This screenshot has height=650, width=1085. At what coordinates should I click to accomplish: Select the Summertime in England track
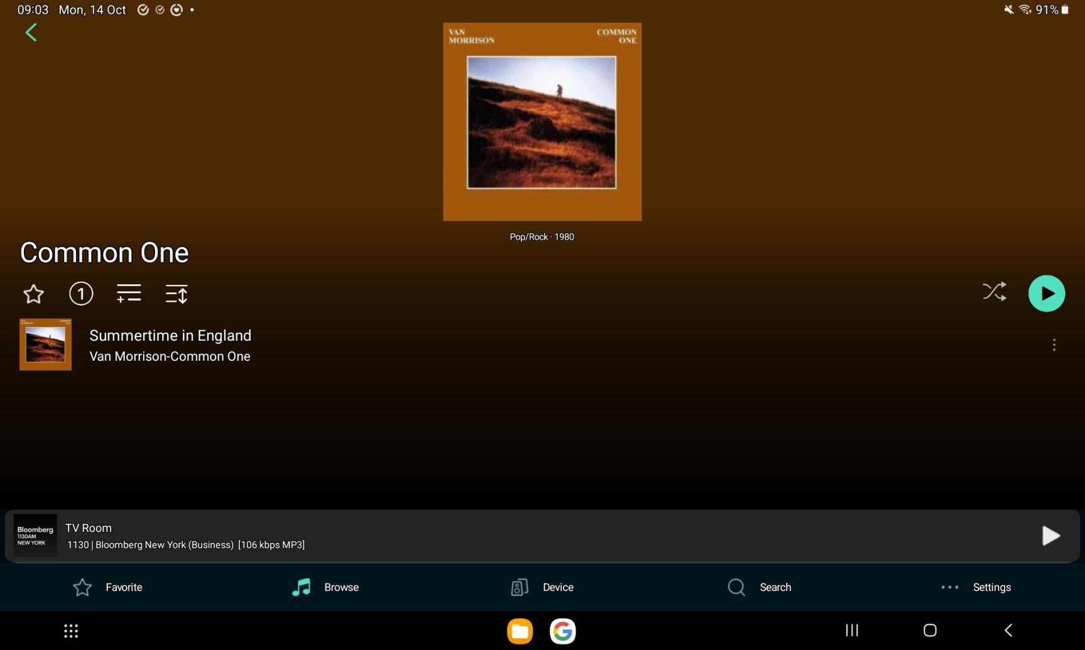point(170,345)
